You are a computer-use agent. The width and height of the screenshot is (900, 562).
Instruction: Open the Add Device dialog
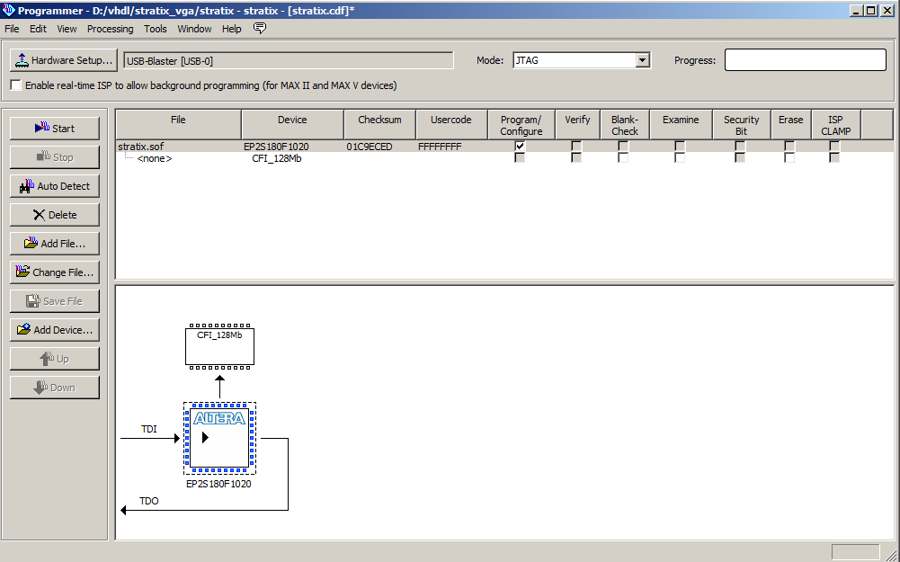pyautogui.click(x=55, y=329)
